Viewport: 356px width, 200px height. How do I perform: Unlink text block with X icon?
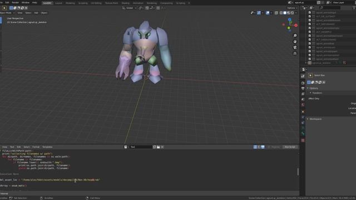(162, 147)
